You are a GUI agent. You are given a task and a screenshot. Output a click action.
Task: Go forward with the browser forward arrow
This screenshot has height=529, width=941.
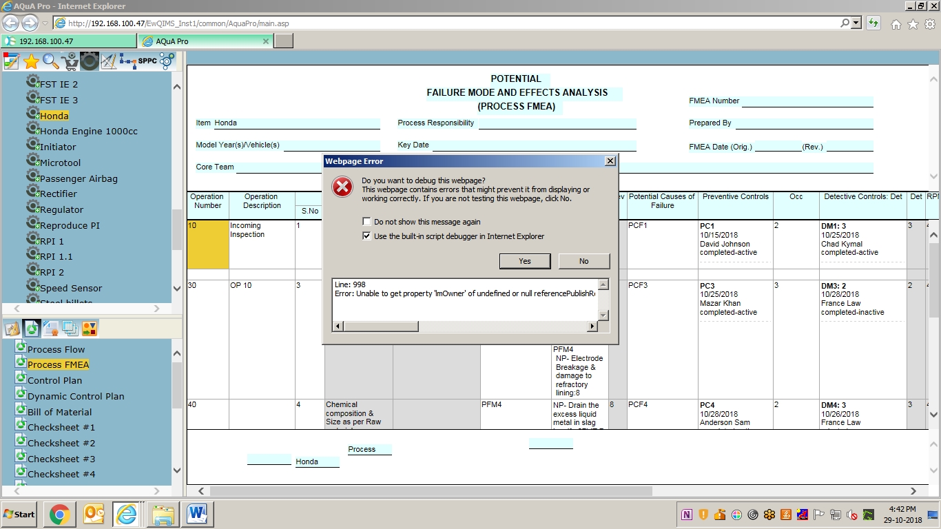30,23
